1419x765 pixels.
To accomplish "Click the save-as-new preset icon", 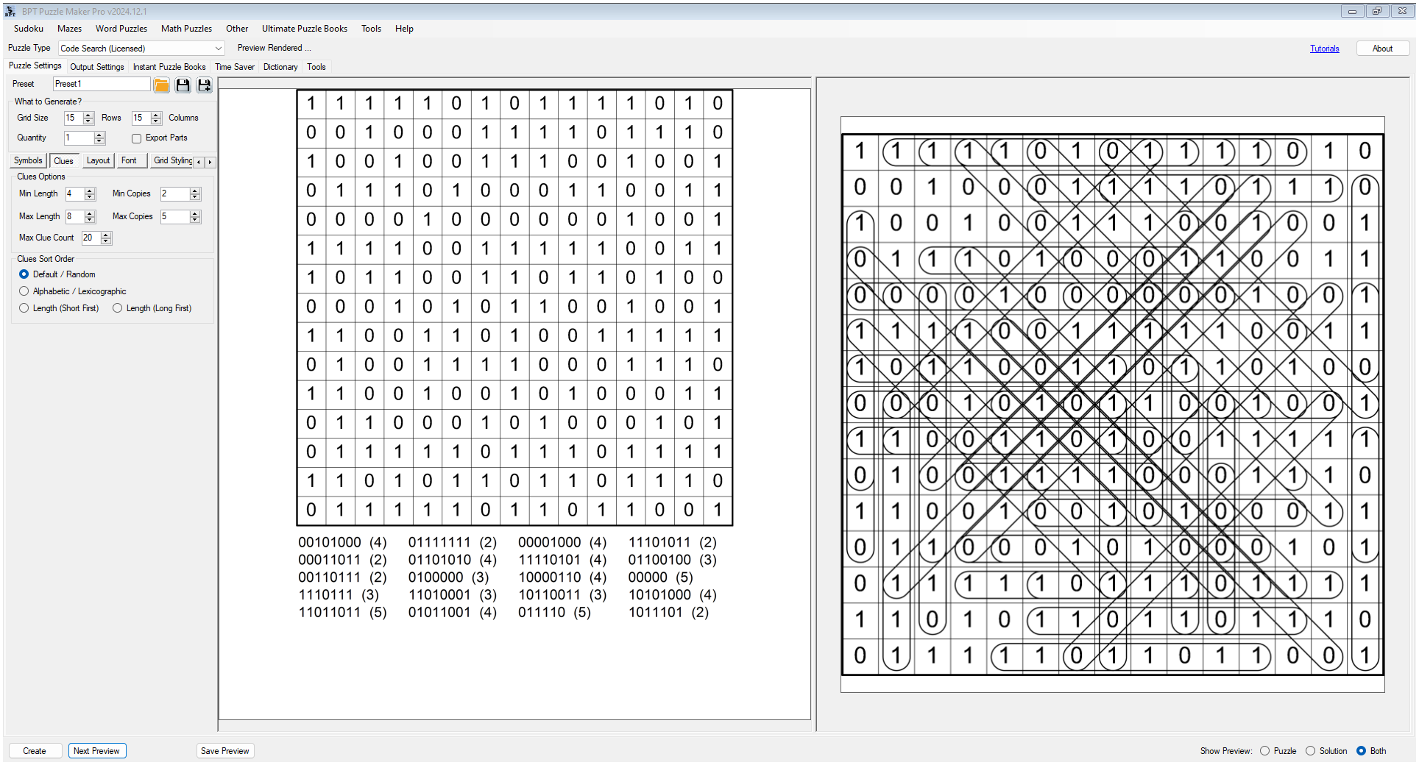I will [x=205, y=85].
